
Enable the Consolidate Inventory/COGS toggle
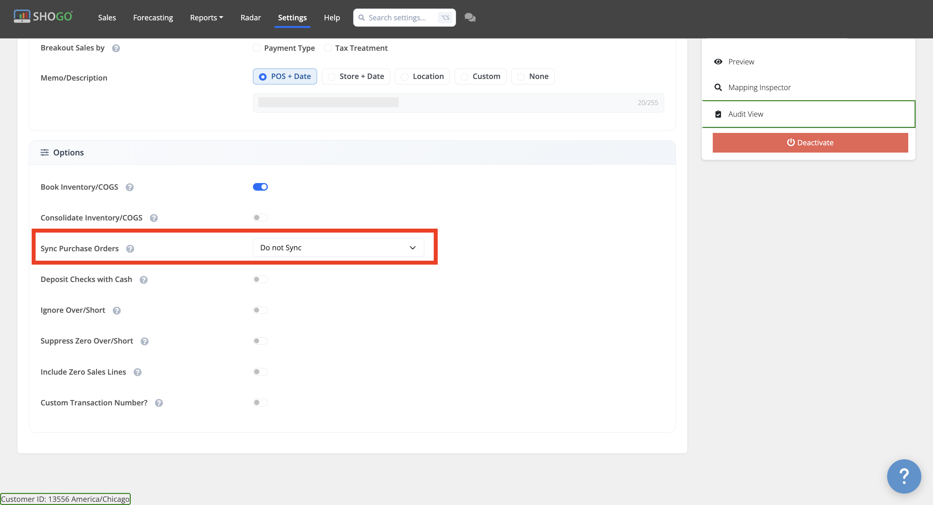pos(260,218)
